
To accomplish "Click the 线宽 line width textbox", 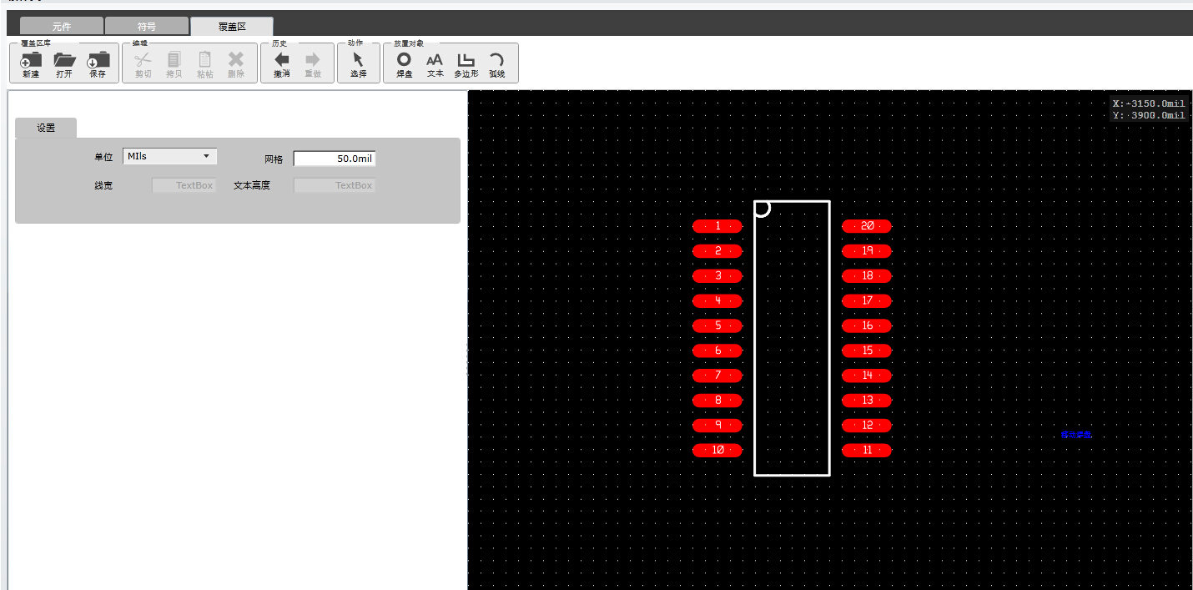I will [x=184, y=185].
